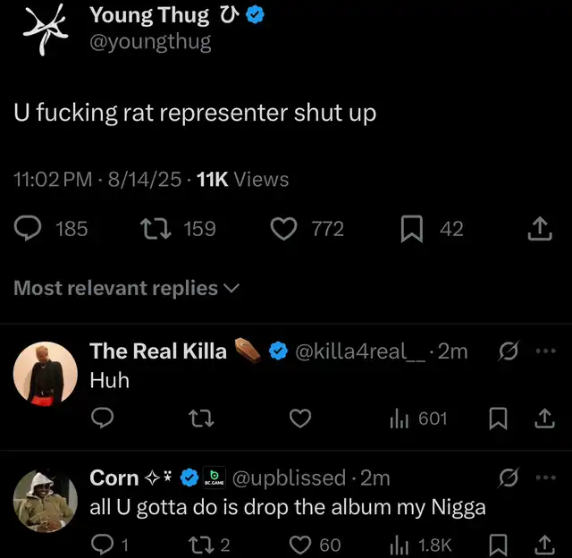572x558 pixels.
Task: Like The Real Killa's Huh reply
Action: coord(301,418)
